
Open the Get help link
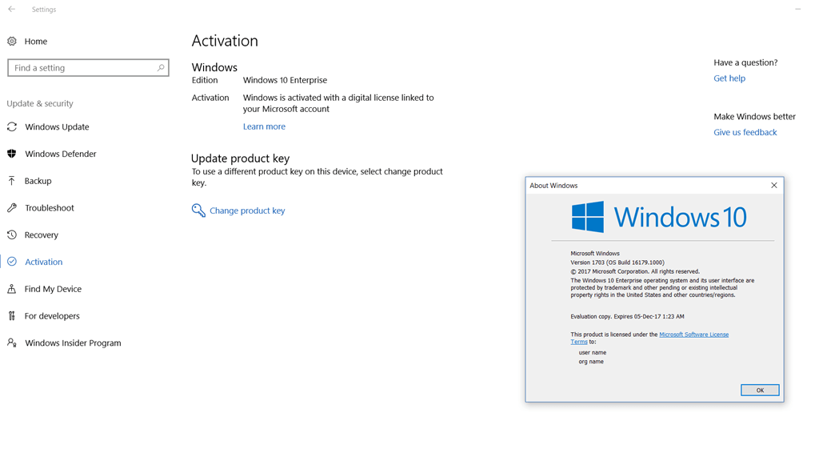[x=729, y=78]
